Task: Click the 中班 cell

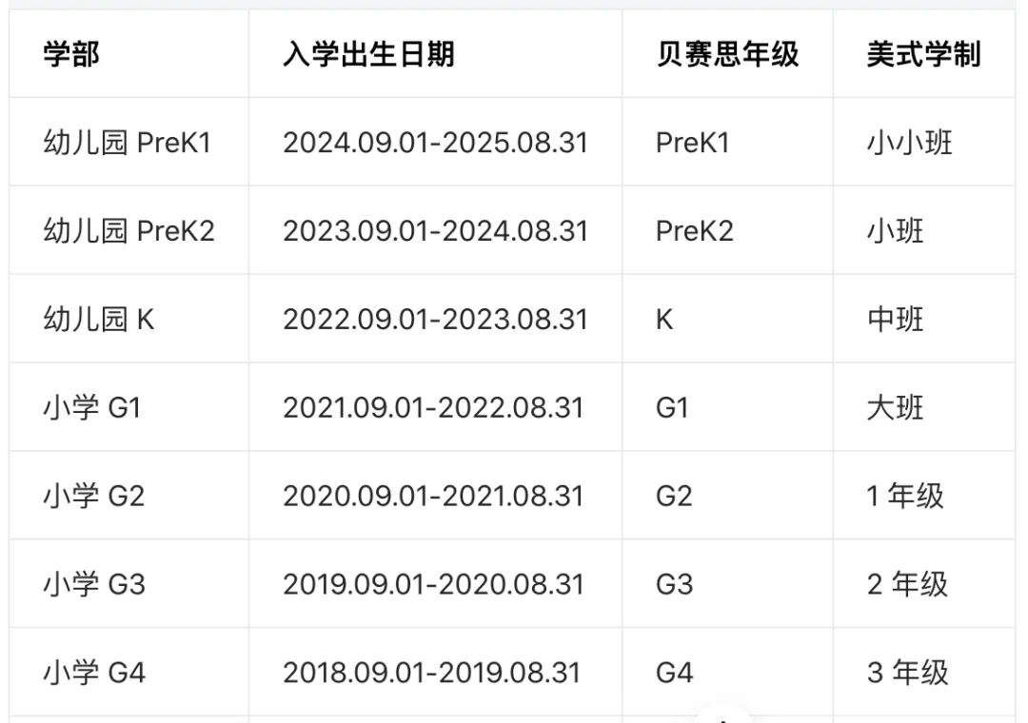Action: click(x=895, y=320)
